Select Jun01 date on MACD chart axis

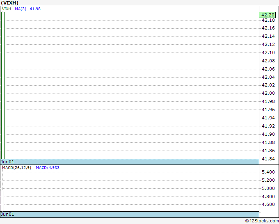7,214
